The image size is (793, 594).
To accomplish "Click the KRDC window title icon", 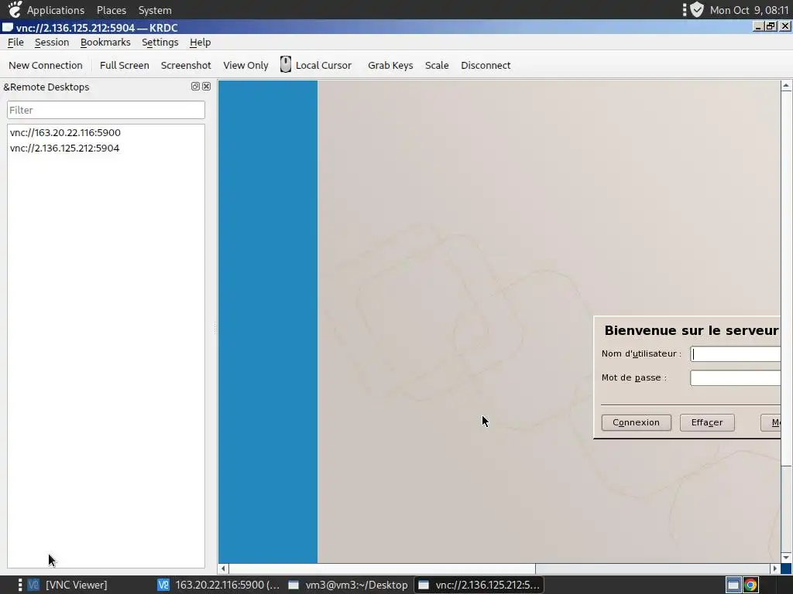I will coord(7,27).
